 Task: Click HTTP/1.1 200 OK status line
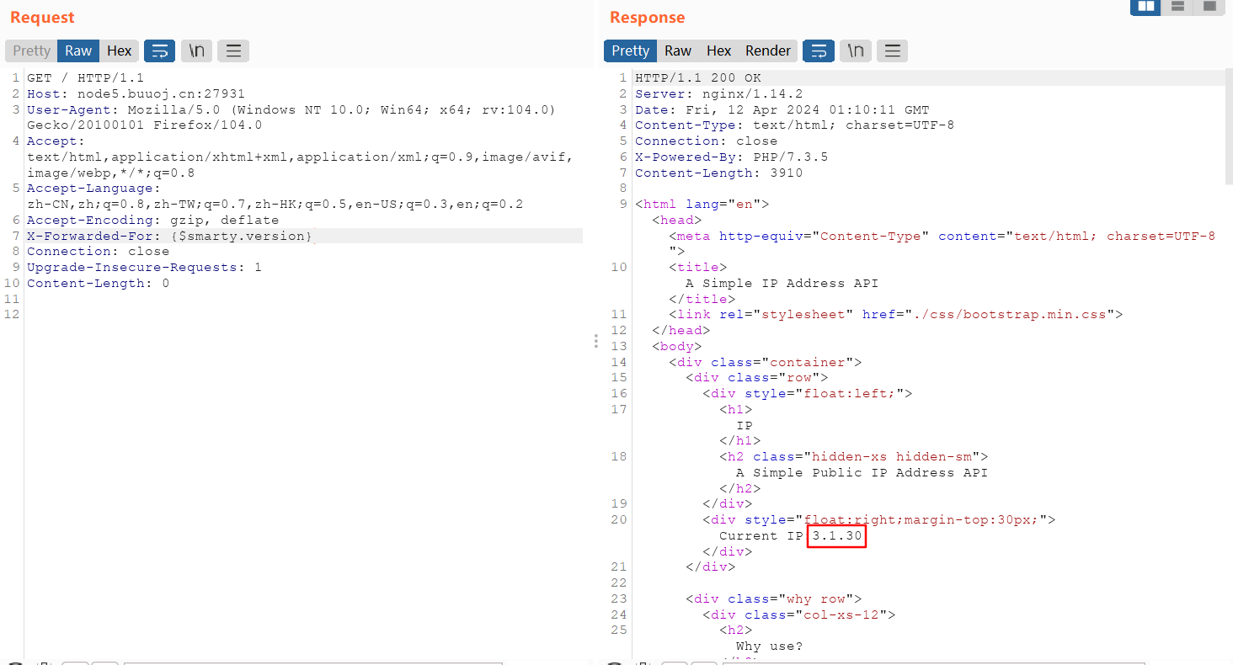pos(697,77)
